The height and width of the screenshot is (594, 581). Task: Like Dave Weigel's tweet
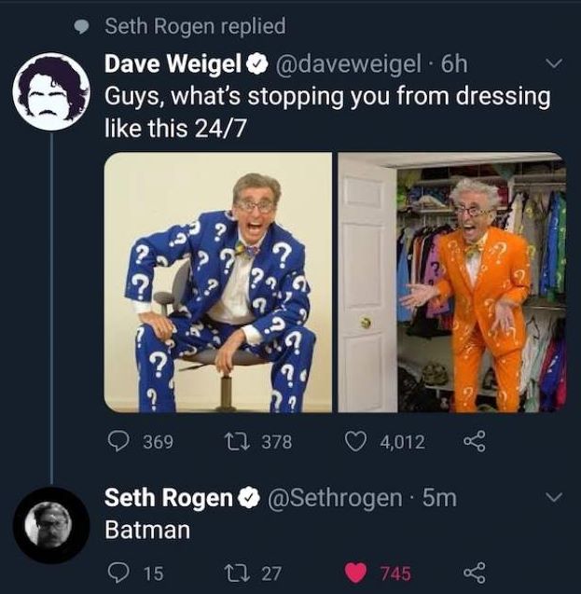click(356, 441)
